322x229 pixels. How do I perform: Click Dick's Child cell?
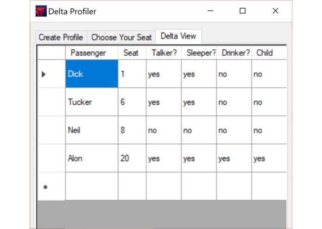[x=269, y=74]
